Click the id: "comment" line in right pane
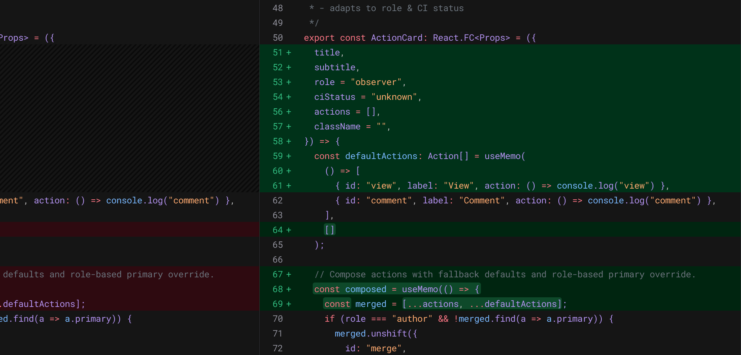 click(525, 200)
